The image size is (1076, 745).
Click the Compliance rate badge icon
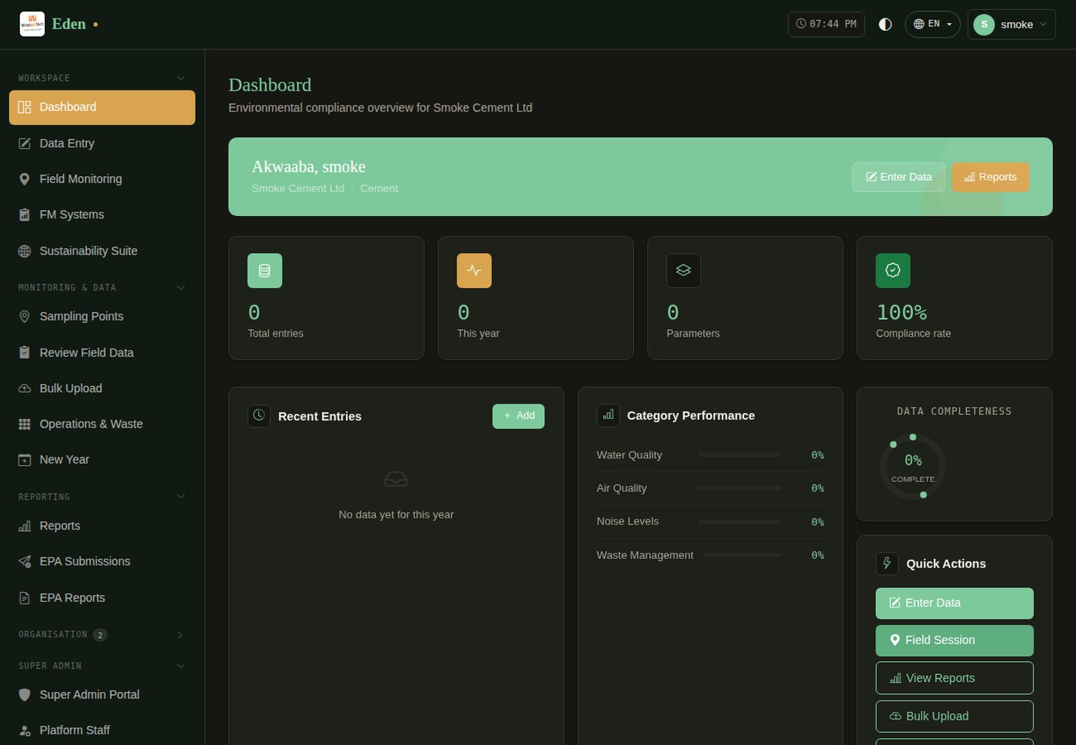tap(893, 271)
